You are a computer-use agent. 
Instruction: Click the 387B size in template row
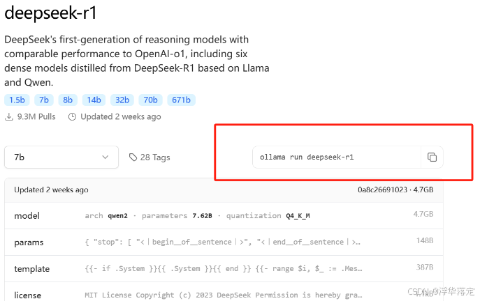425,267
